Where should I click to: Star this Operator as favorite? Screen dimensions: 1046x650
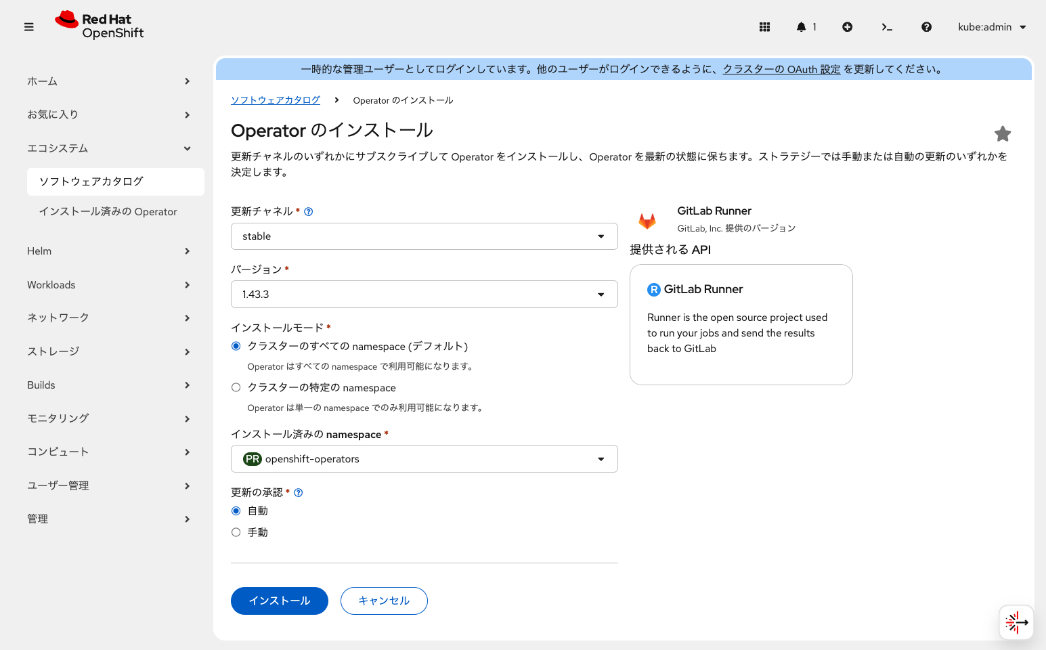tap(1003, 133)
